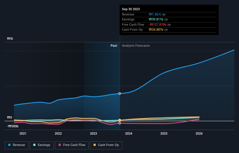Click the ₩1.561t revenue value in tooltip
Viewport: 239px width, 153px height.
[155, 14]
